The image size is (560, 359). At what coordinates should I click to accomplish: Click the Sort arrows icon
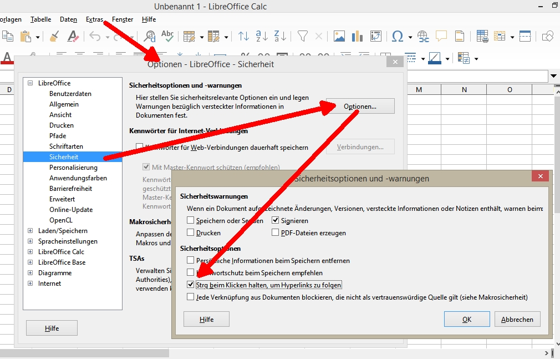coord(243,36)
